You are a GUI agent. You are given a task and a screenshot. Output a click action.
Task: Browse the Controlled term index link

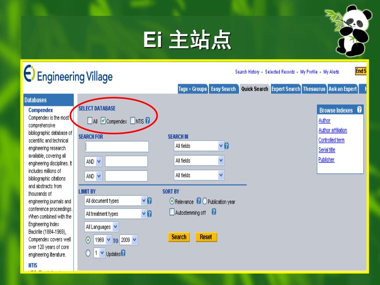coord(331,140)
